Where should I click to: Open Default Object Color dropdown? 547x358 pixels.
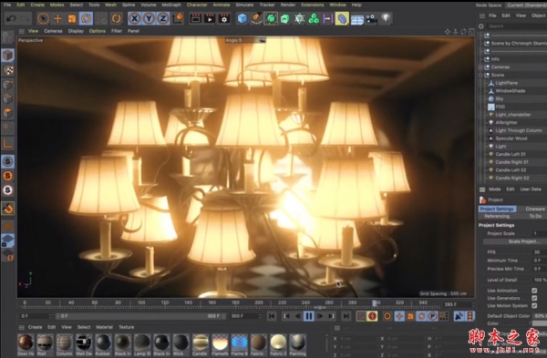(x=540, y=316)
